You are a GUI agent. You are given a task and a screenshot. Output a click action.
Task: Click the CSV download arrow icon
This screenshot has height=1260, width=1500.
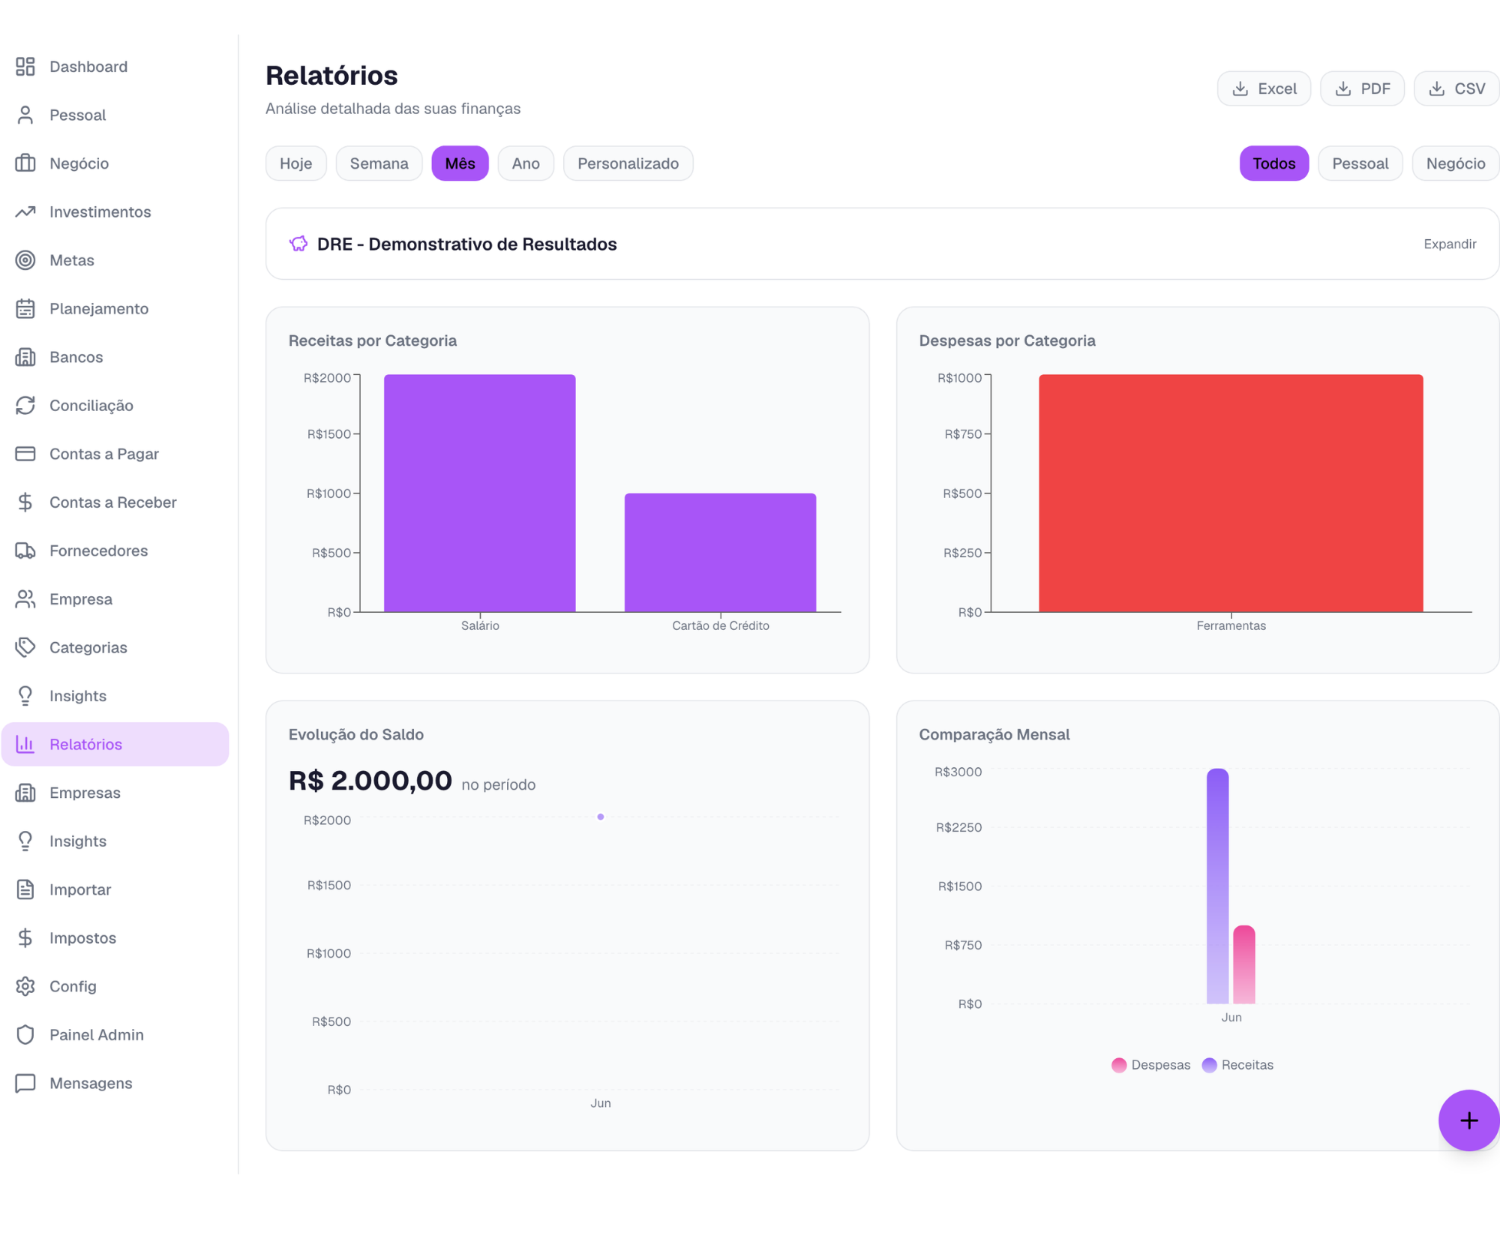click(x=1437, y=88)
